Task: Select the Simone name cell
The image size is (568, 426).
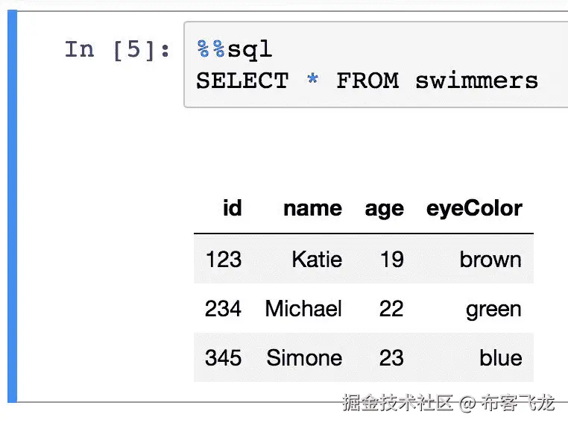Action: pos(304,357)
